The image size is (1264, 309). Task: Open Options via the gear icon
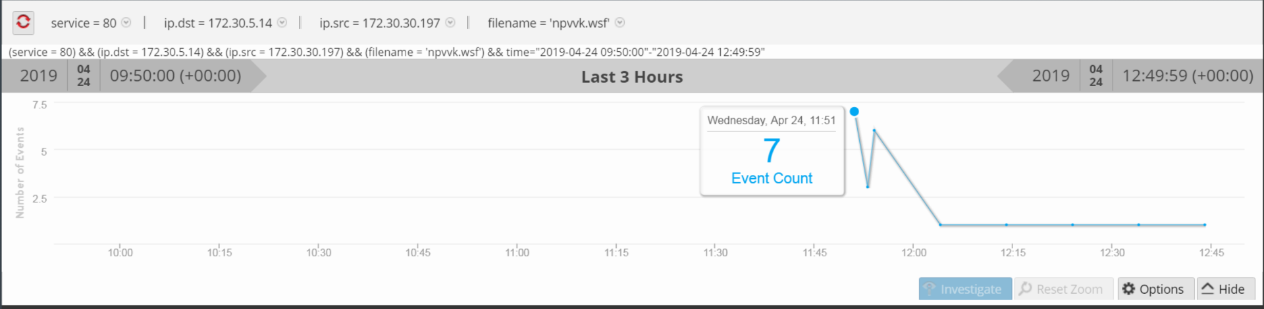1128,289
